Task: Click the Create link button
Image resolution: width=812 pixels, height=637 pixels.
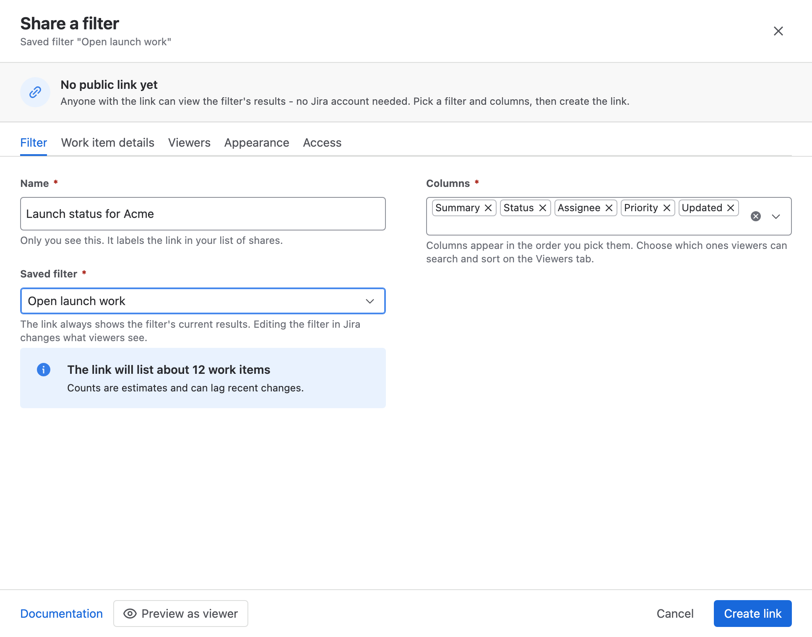Action: click(753, 614)
